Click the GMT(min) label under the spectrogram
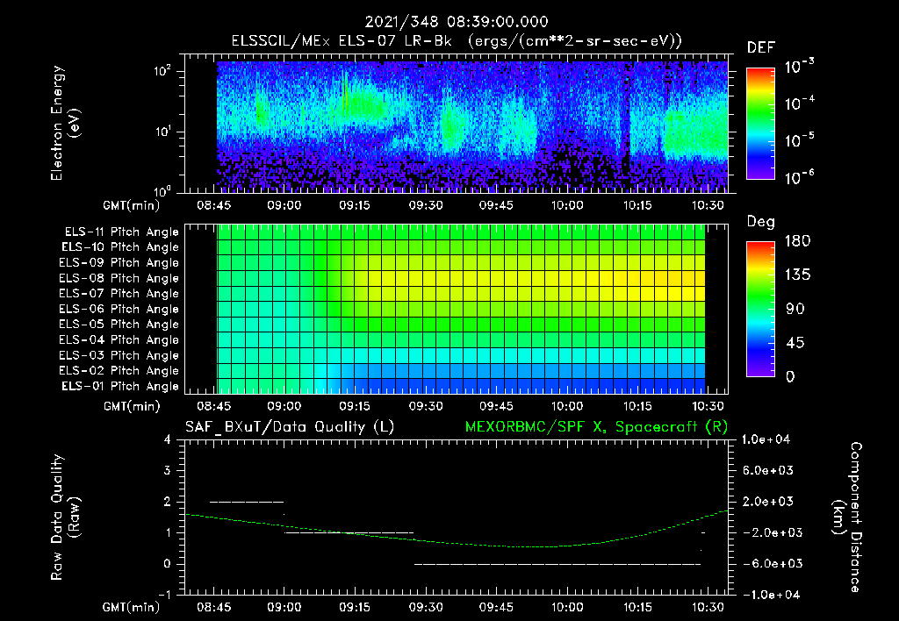Screen dimensions: 899x621 132,205
